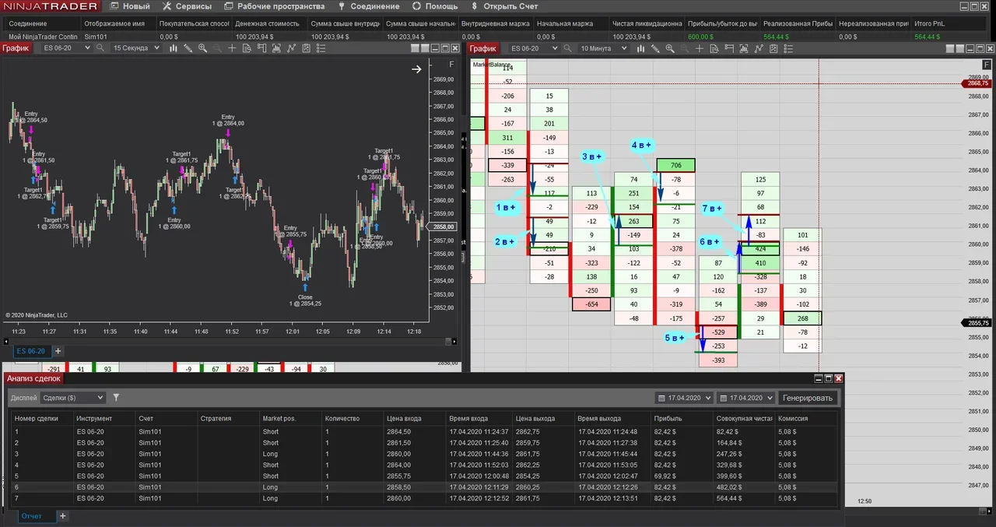
Task: Click instrument search magnifier in left chart
Action: pyautogui.click(x=100, y=48)
